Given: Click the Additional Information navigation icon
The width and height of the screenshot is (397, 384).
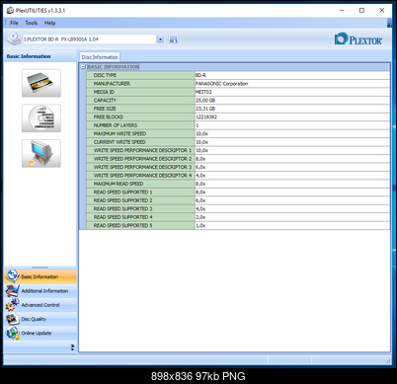Looking at the screenshot, I should click(x=13, y=290).
